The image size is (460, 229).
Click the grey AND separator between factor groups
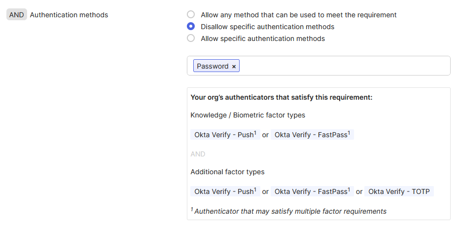coord(198,154)
